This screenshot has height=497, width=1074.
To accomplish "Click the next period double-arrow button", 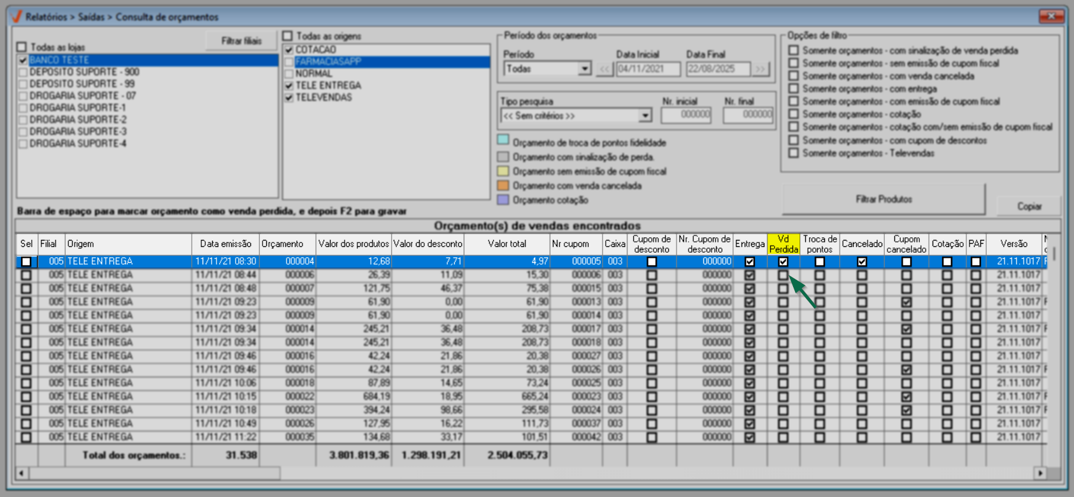I will (761, 69).
